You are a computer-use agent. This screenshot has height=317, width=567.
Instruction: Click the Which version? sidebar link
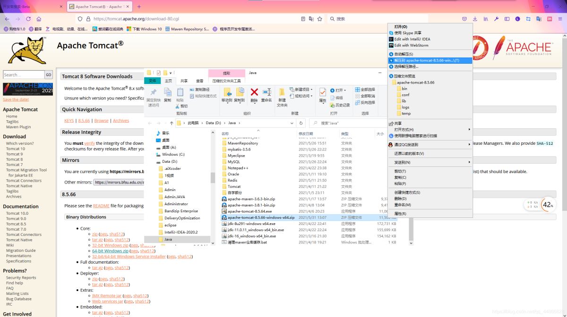pos(20,143)
